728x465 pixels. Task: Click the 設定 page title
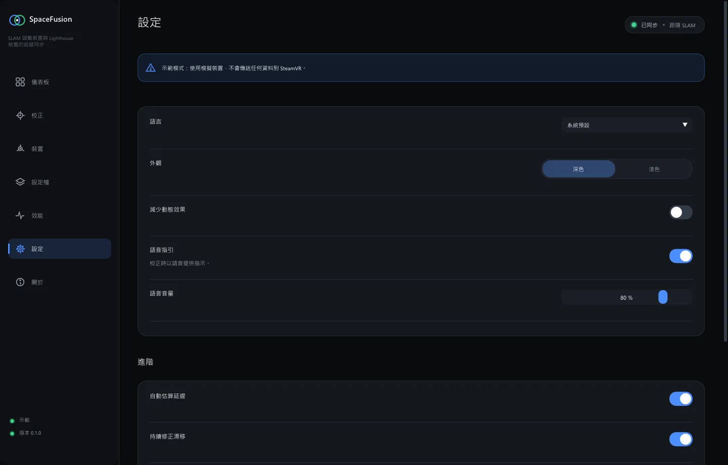[150, 22]
